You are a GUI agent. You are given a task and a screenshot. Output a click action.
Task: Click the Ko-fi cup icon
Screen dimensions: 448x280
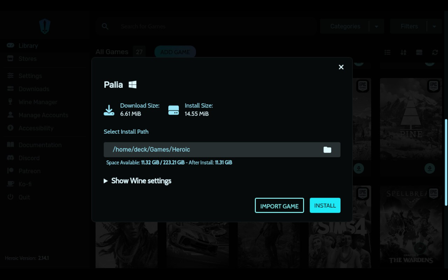[x=10, y=184]
